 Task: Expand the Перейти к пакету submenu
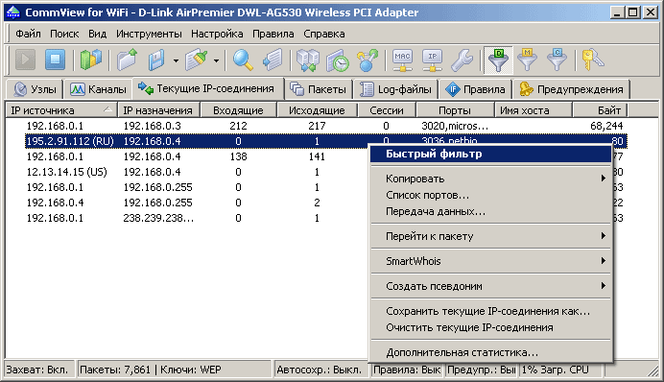(x=490, y=236)
